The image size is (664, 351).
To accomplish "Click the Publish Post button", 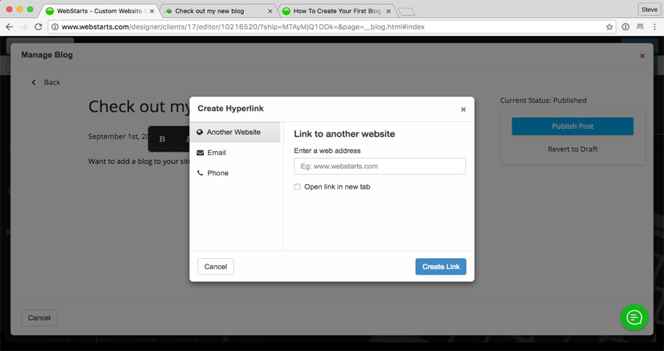I will tap(573, 126).
